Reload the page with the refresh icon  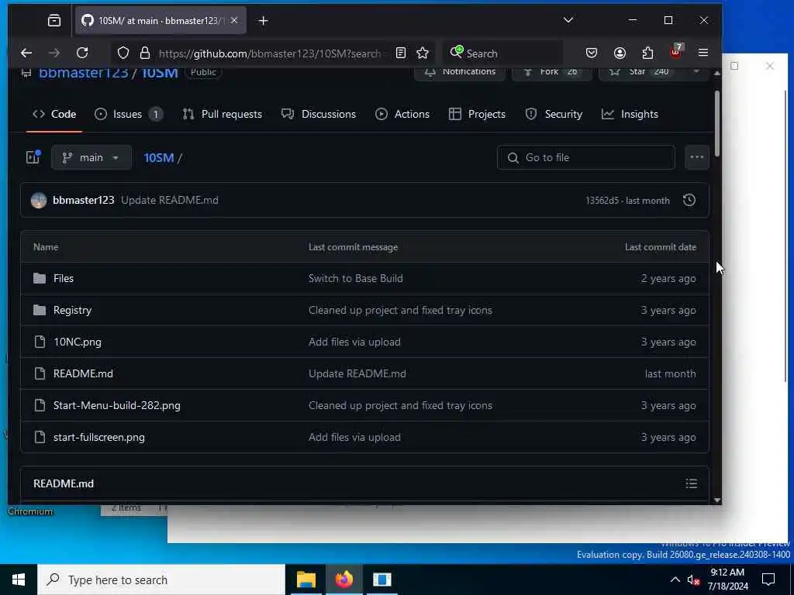click(x=82, y=53)
